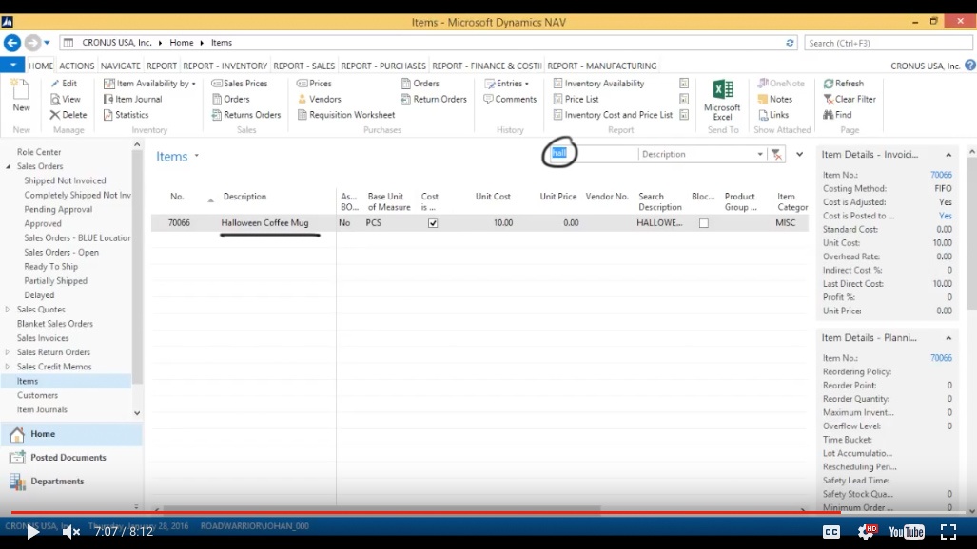Image resolution: width=977 pixels, height=549 pixels.
Task: Open Departments navigation button
Action: pos(71,482)
